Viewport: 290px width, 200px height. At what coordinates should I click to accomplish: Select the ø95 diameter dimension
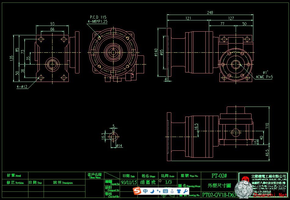[161, 52]
